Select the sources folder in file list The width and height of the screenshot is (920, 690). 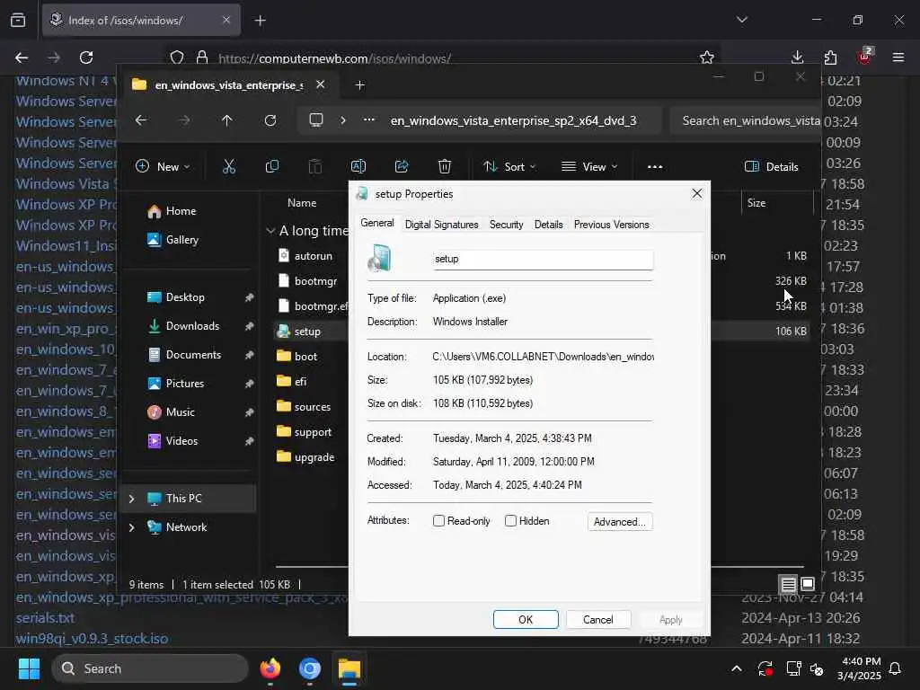[312, 407]
